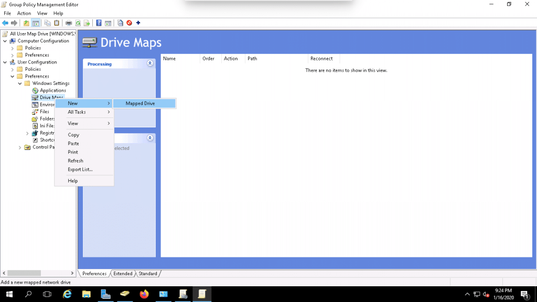Collapse the Computer Configuration node
537x302 pixels.
point(5,41)
